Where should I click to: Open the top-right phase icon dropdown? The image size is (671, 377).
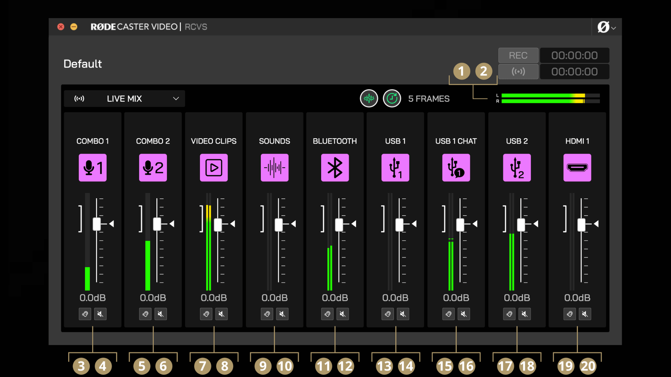click(606, 27)
